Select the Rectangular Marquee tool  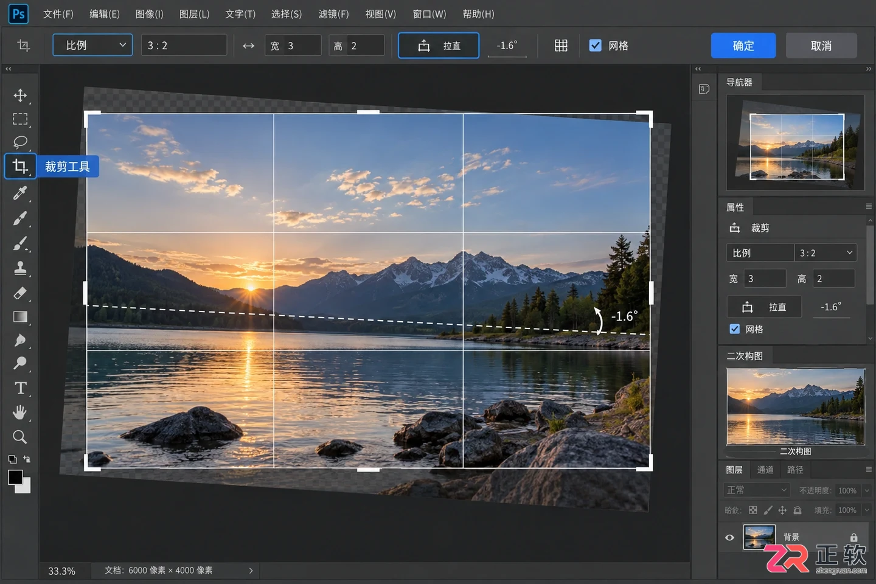click(x=20, y=119)
